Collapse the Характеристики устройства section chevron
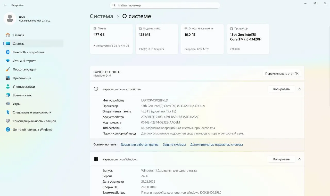Viewport: 330px width, 196px height. coord(299,89)
